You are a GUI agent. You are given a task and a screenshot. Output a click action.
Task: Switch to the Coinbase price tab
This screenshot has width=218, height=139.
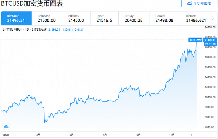(x=46, y=18)
